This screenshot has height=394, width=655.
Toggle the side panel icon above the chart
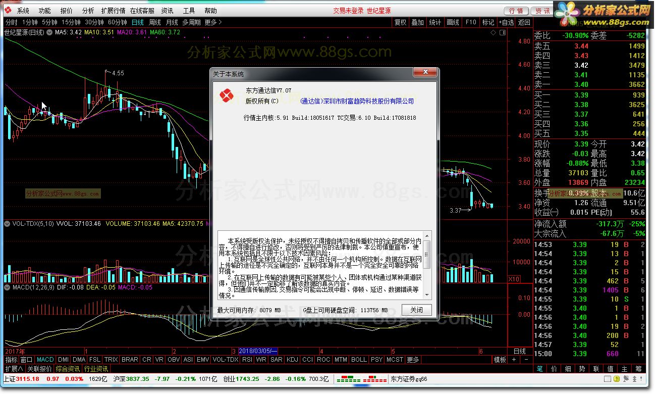(502, 32)
